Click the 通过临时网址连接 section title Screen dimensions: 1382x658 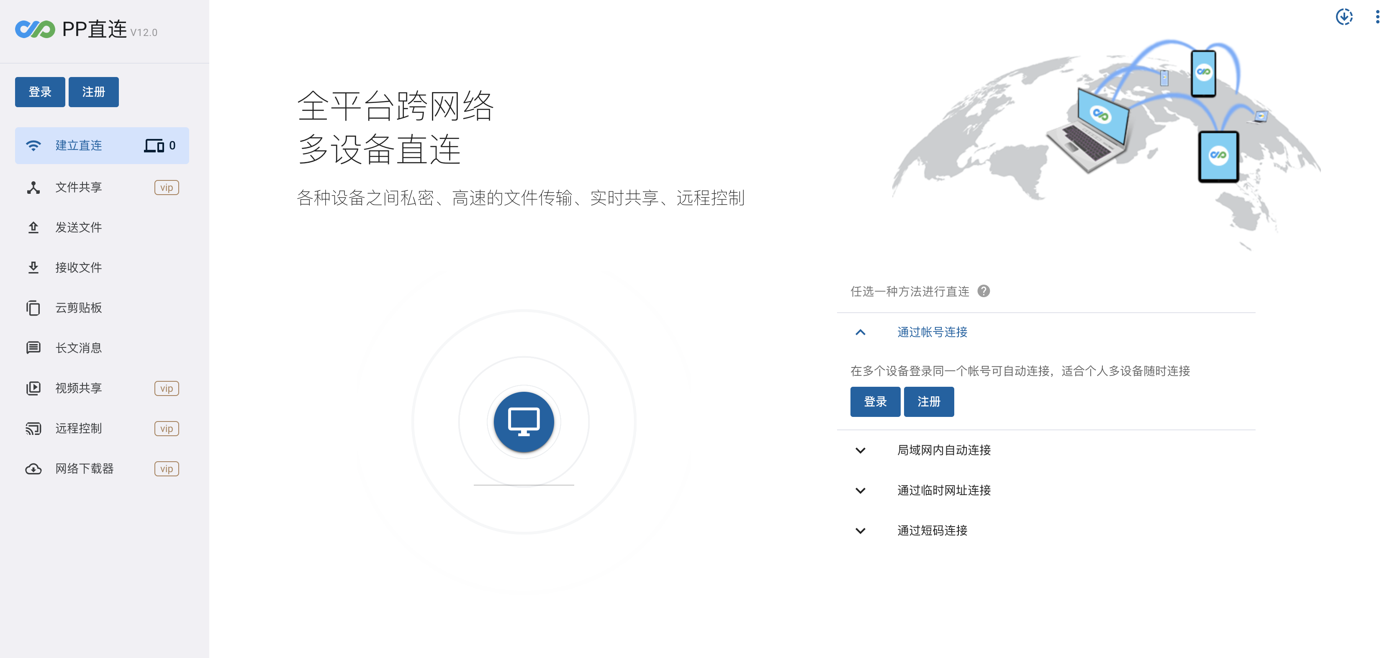point(944,491)
